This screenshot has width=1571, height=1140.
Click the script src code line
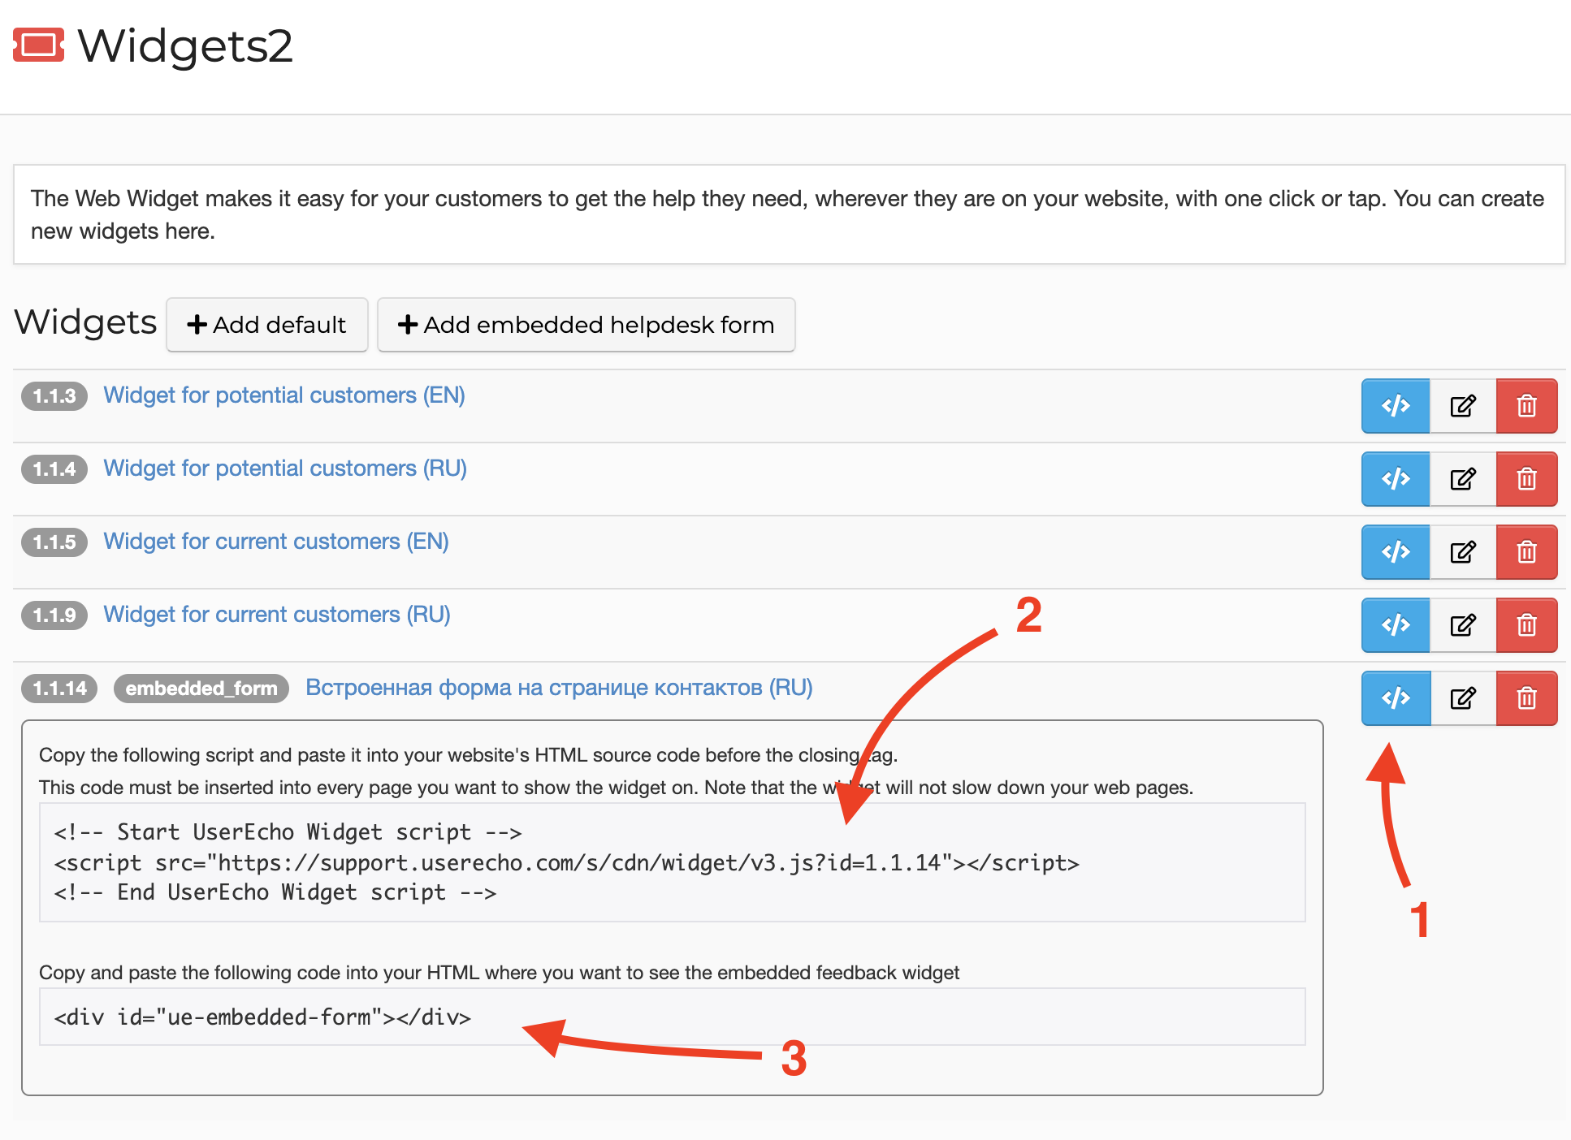pyautogui.click(x=566, y=862)
